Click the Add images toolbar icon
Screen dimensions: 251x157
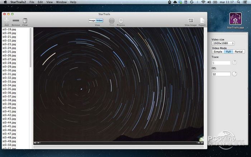tap(6, 21)
